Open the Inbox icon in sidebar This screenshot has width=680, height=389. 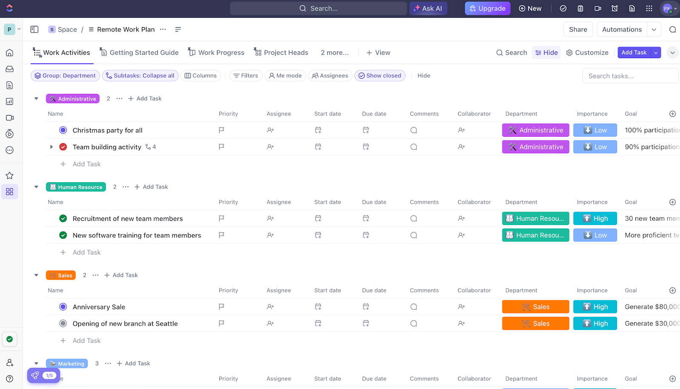(x=9, y=69)
